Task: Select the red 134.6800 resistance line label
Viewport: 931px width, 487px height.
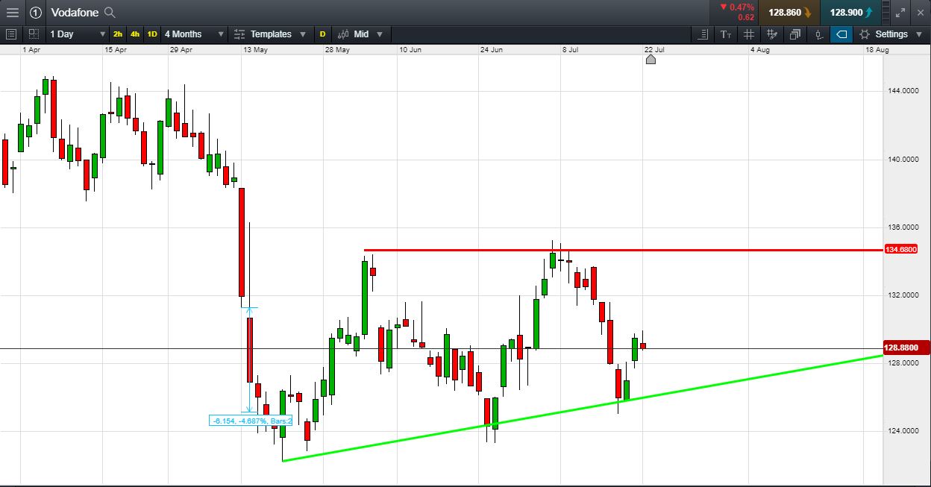Action: pyautogui.click(x=901, y=249)
